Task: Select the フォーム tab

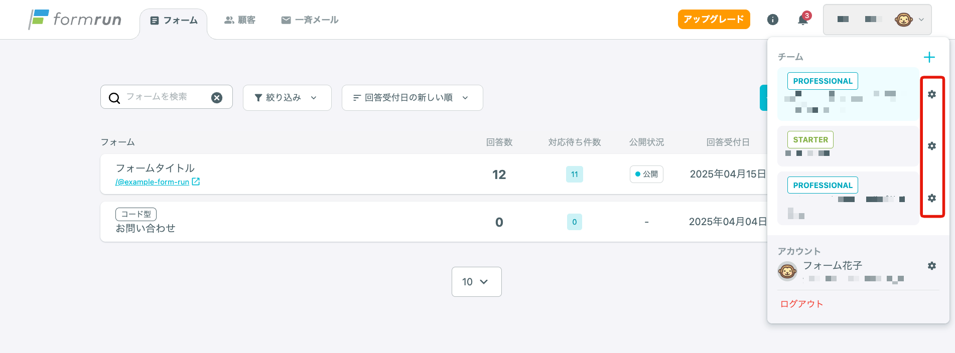Action: pos(174,21)
